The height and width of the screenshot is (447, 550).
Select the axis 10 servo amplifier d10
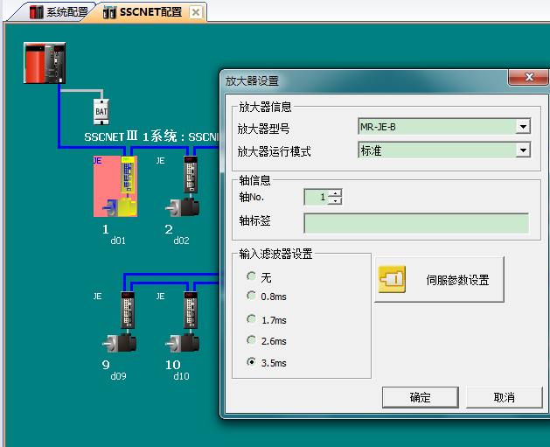(186, 322)
